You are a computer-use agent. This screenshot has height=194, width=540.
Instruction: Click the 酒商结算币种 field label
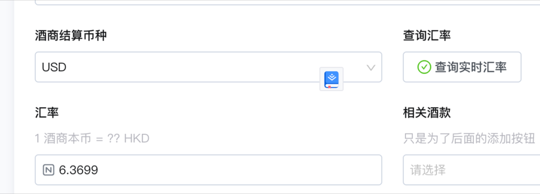coord(70,35)
